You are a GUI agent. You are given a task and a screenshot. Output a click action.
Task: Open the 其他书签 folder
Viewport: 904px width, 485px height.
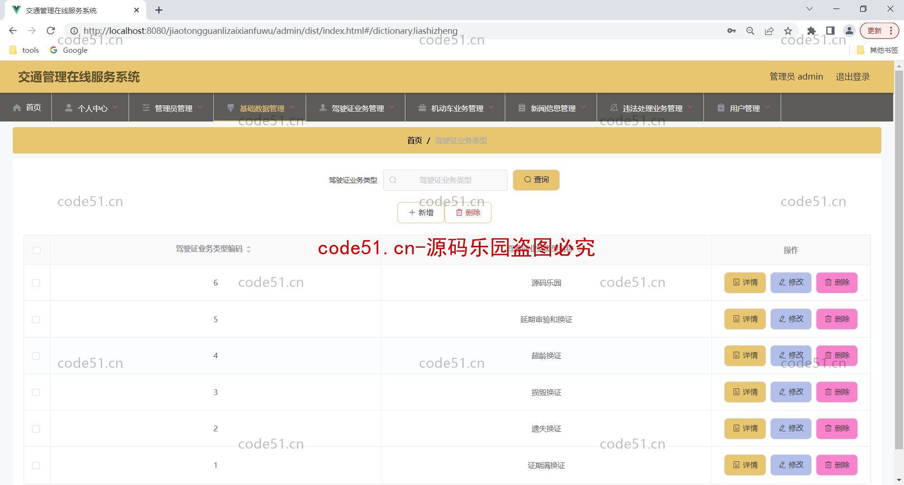[878, 50]
